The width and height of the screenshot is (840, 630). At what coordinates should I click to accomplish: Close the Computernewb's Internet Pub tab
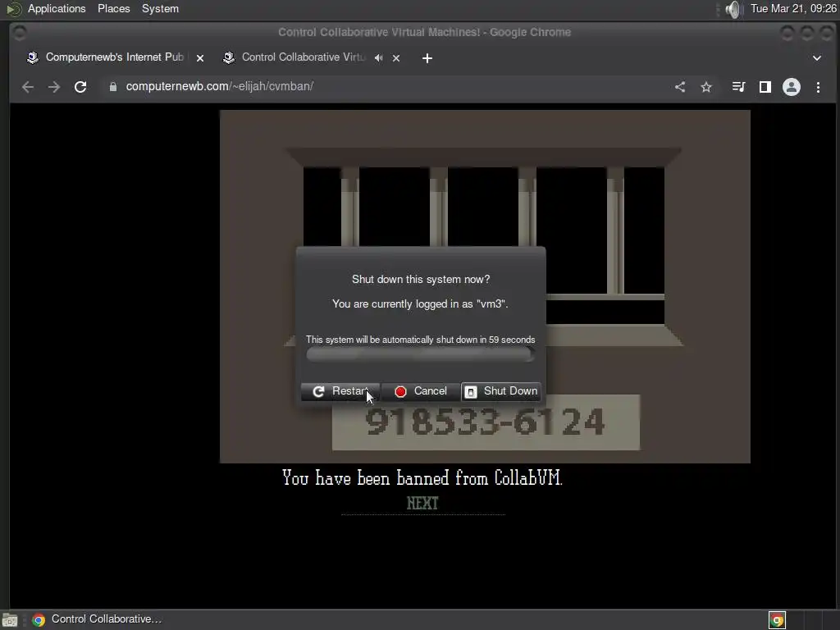coord(200,58)
